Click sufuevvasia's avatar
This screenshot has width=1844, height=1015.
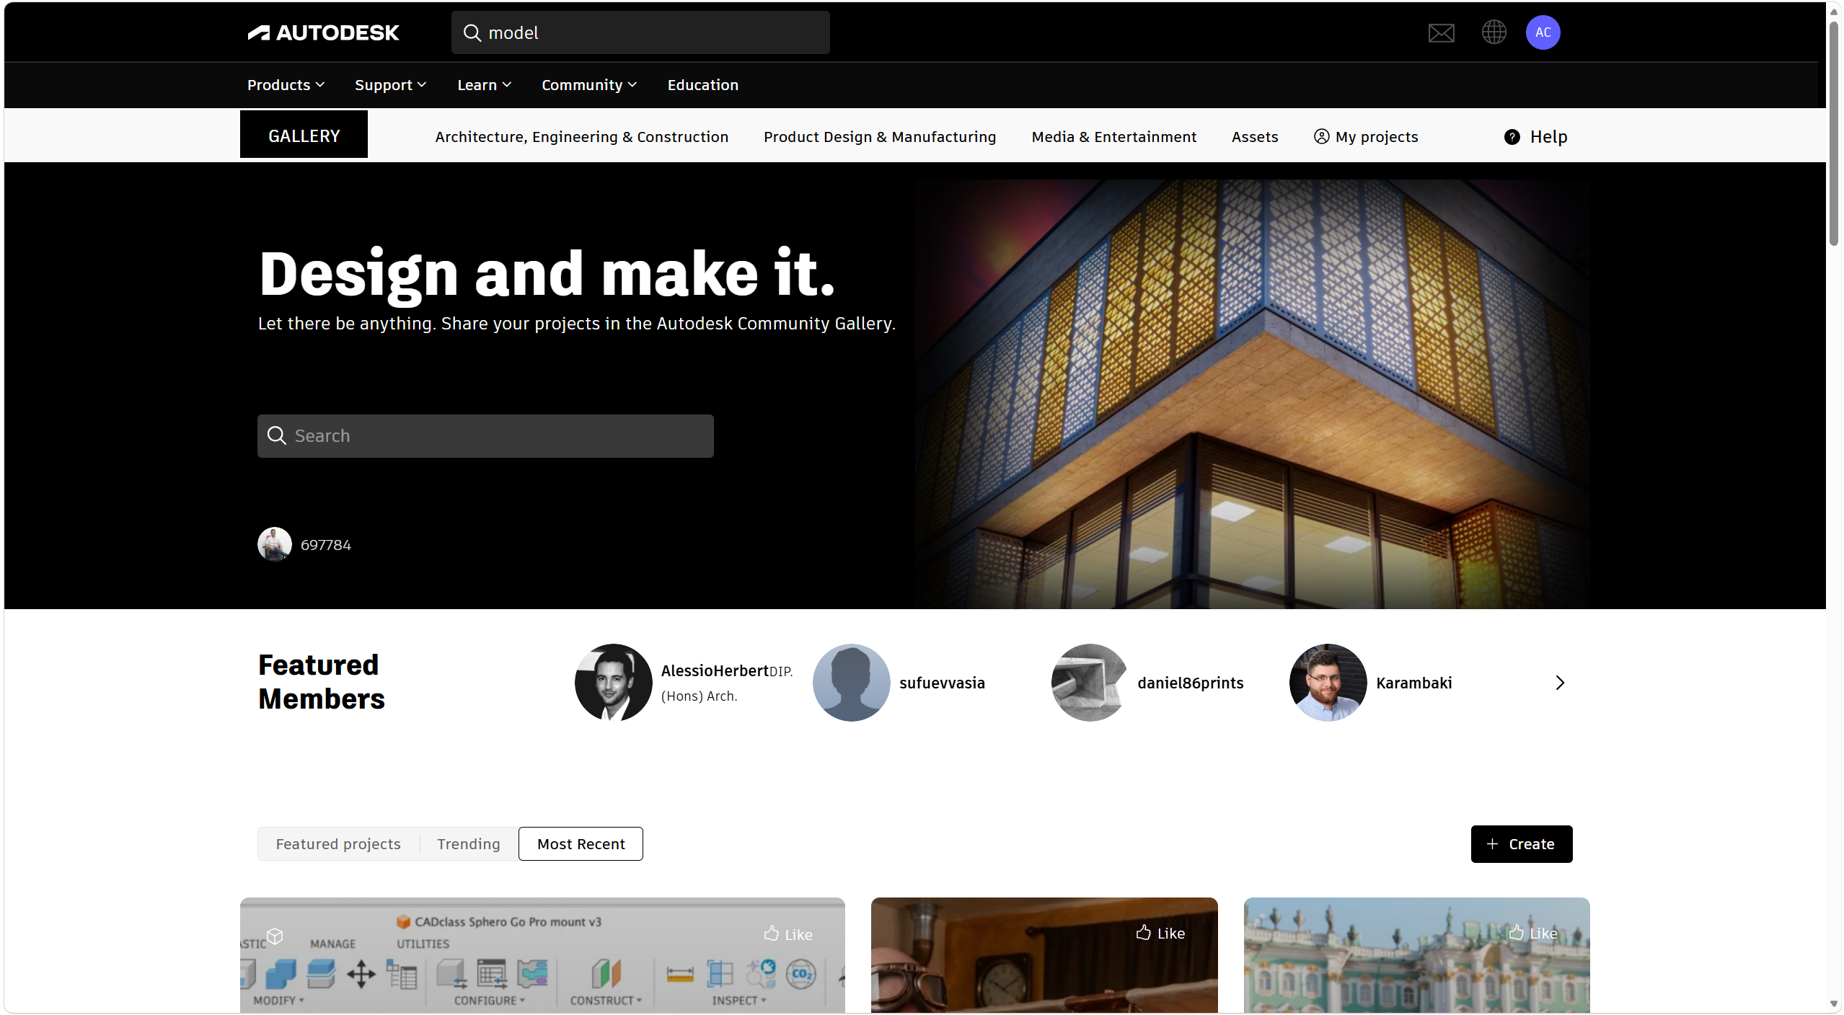point(852,683)
